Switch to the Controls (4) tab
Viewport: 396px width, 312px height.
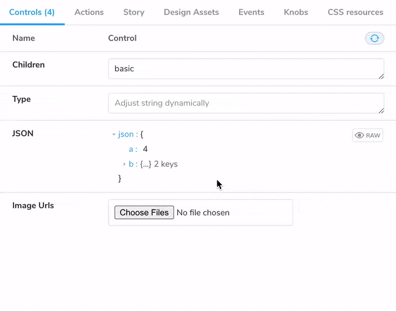[x=32, y=12]
